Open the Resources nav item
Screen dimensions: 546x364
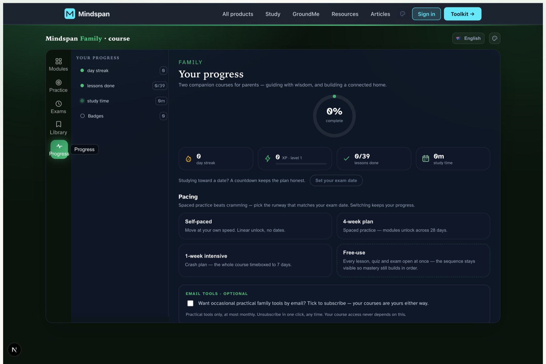point(345,14)
